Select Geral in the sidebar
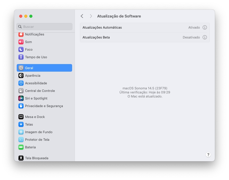 pyautogui.click(x=44, y=68)
